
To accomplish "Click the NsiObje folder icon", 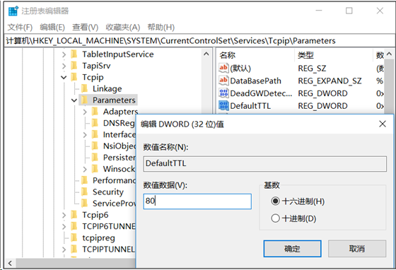I will [95, 146].
